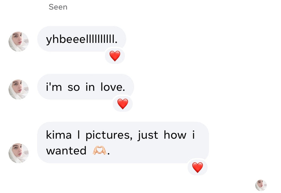Image resolution: width=281 pixels, height=193 pixels.
Task: Click the heart reaction under the "yhbeeellllllllll." message
Action: [115, 56]
